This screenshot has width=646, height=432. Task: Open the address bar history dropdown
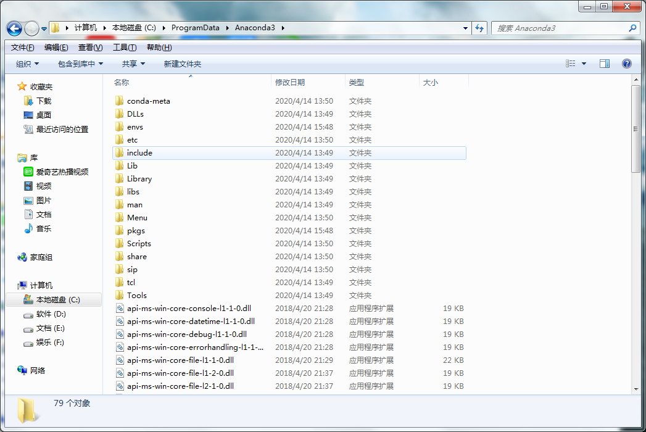[465, 28]
